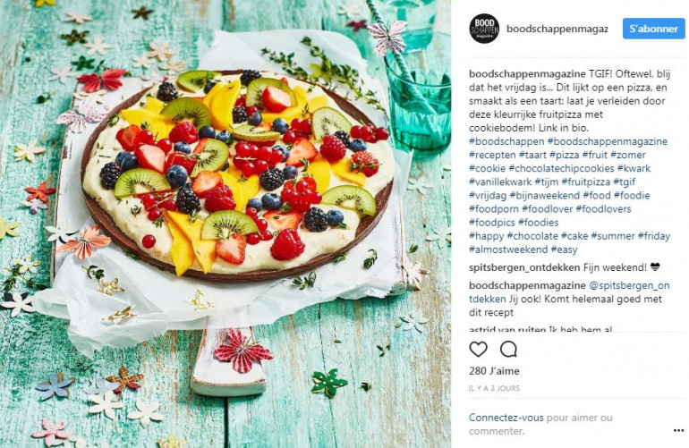The width and height of the screenshot is (689, 448).
Task: Open the #boodschappenmagazine hashtag
Action: (x=608, y=141)
